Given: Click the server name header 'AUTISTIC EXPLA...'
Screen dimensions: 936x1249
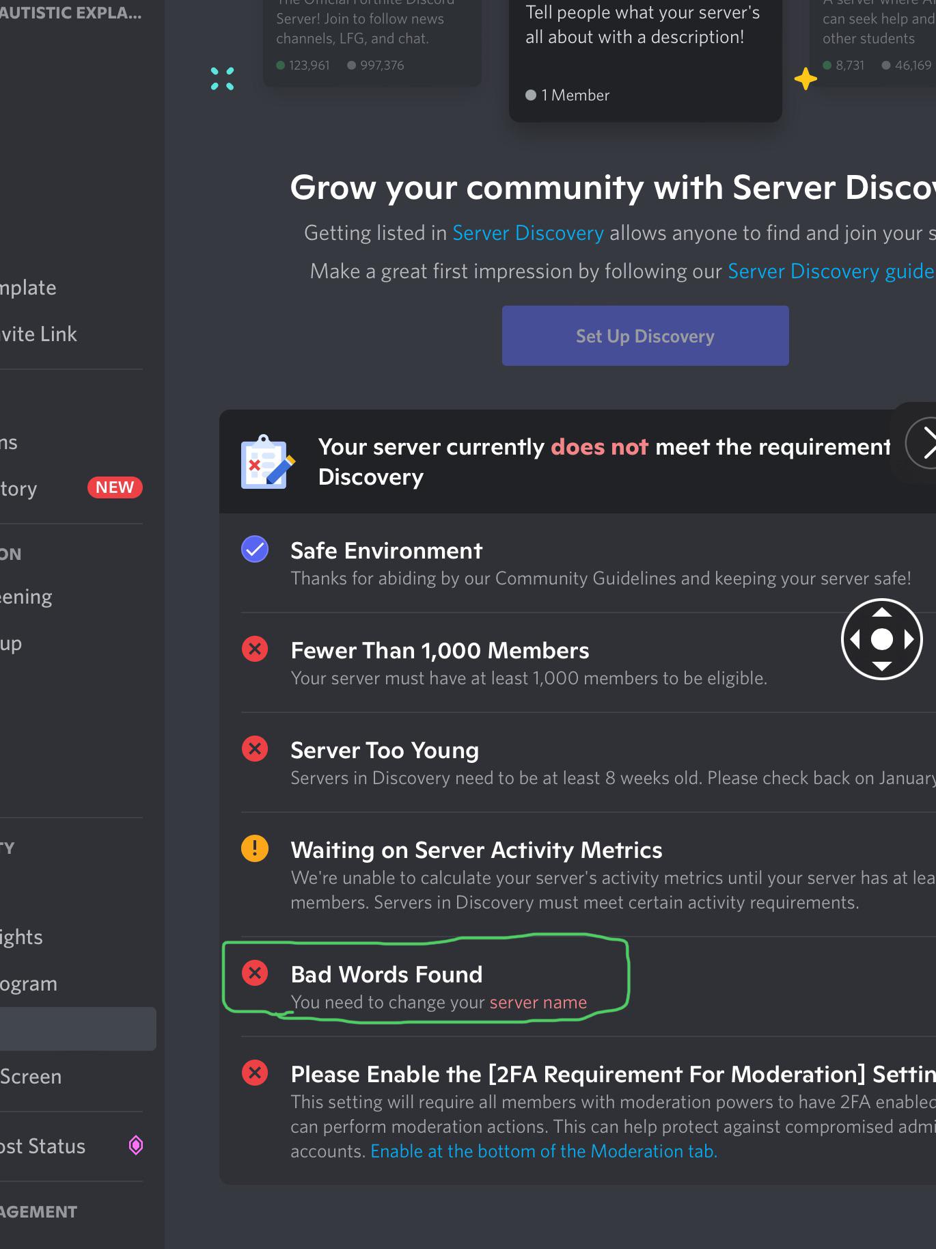Looking at the screenshot, I should (x=71, y=13).
